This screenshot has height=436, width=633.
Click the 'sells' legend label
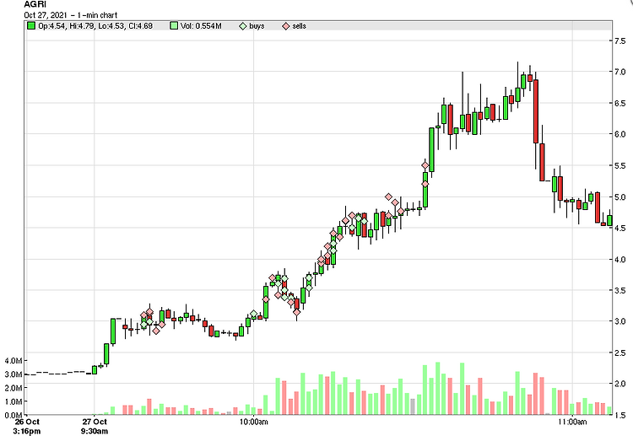(299, 26)
